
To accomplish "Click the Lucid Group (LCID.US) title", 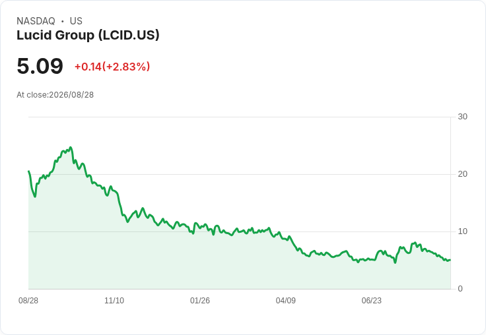I will 88,36.
